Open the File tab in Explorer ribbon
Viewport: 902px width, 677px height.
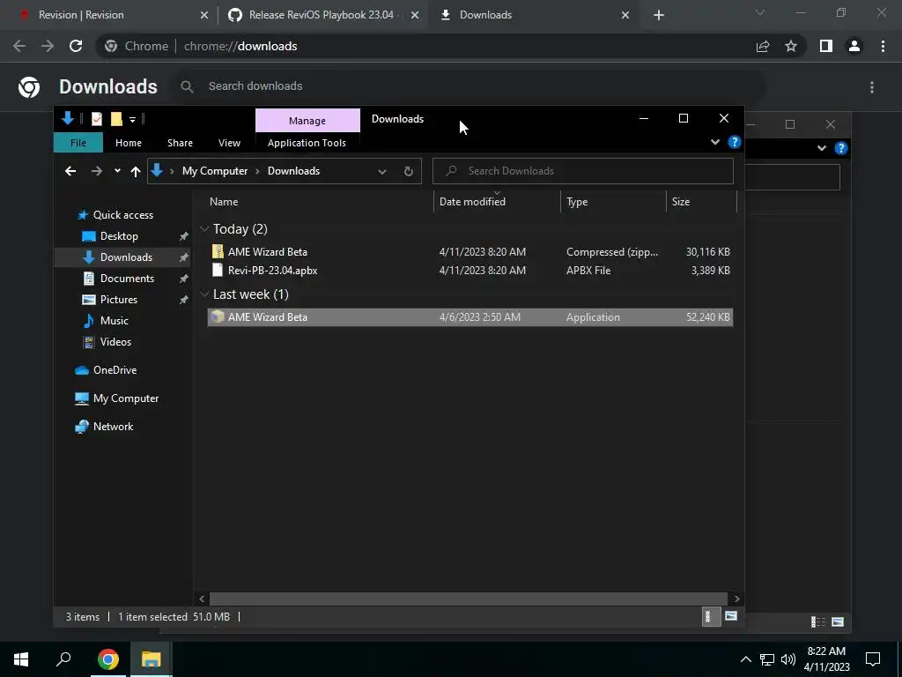[x=78, y=143]
